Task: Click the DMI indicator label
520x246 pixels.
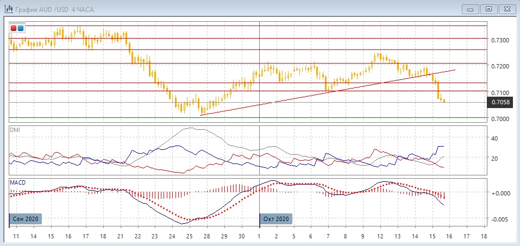Action: [x=14, y=130]
